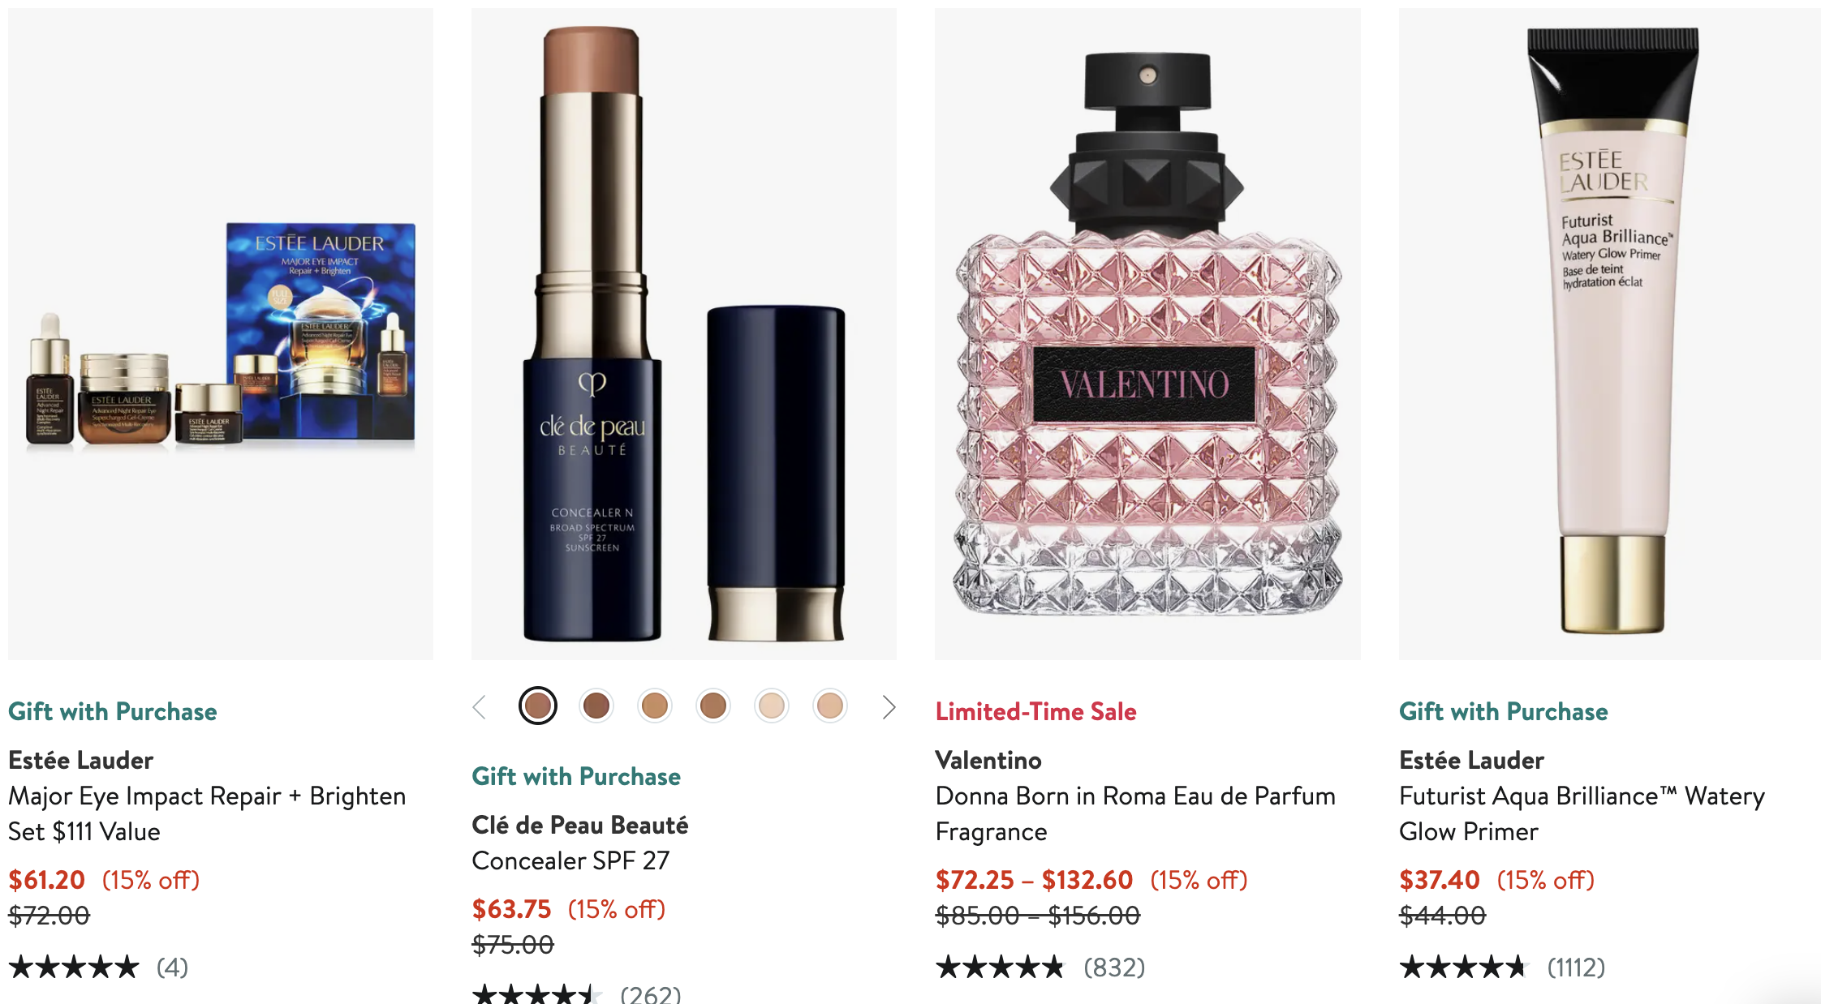Viewport: 1821px width, 1004px height.
Task: Click Gift with Purchase above Clé de Peau
Action: pos(576,776)
